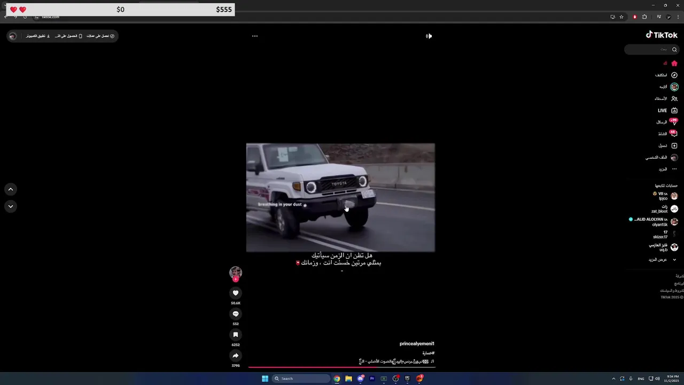Share the video with the arrow icon
The image size is (684, 385).
[x=236, y=356]
